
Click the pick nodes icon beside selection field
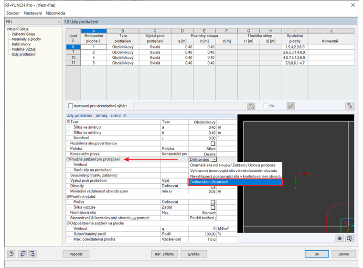click(251, 106)
